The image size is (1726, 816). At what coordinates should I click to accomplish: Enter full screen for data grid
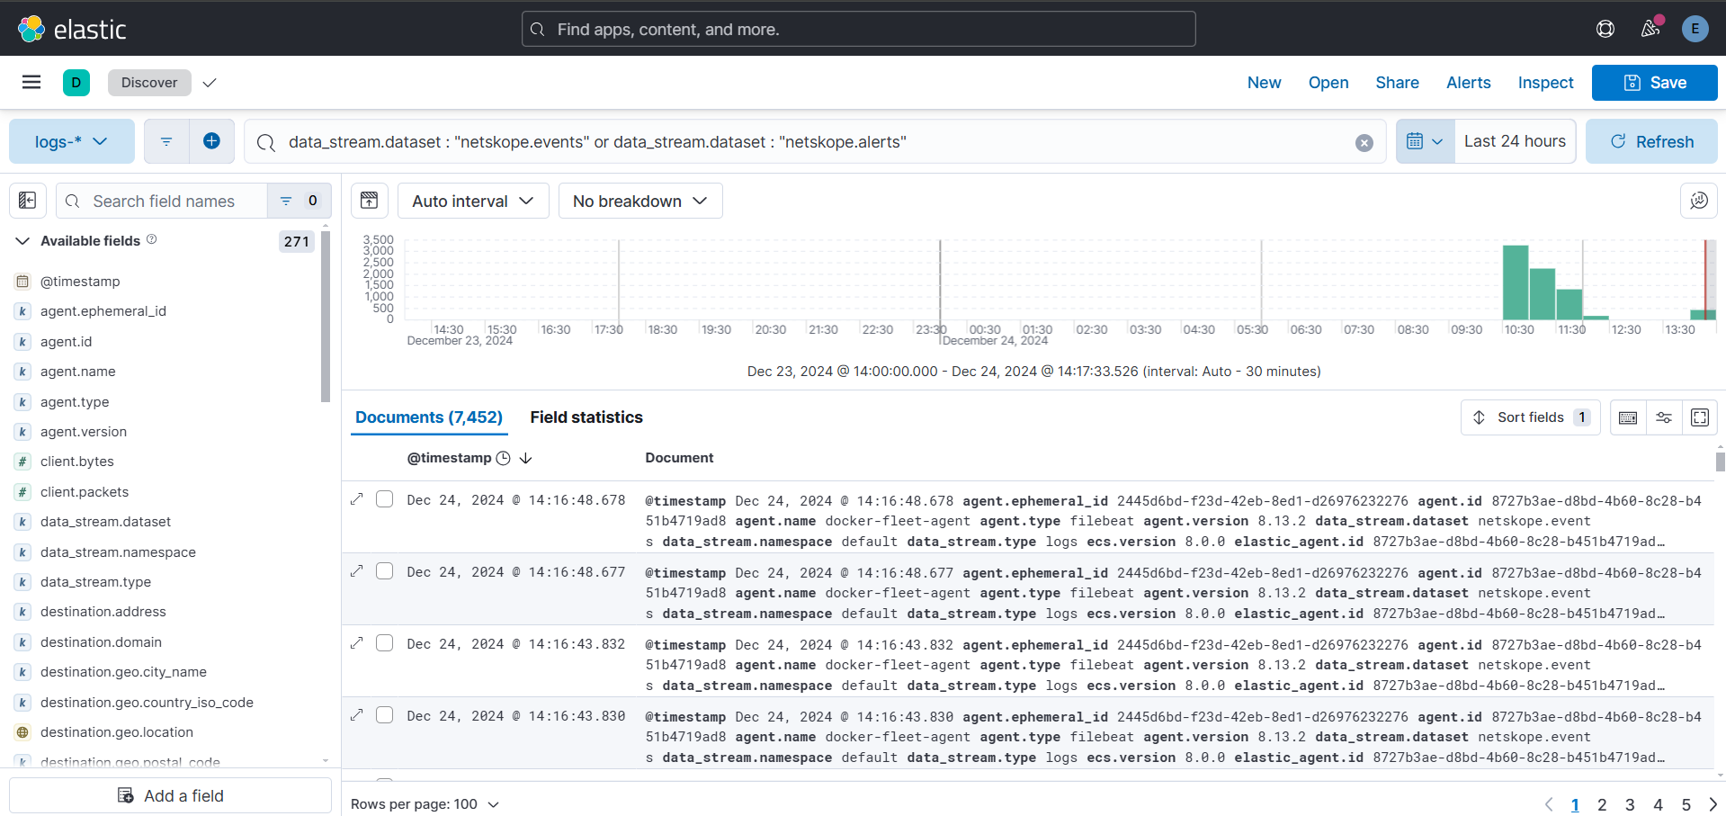[x=1700, y=417]
